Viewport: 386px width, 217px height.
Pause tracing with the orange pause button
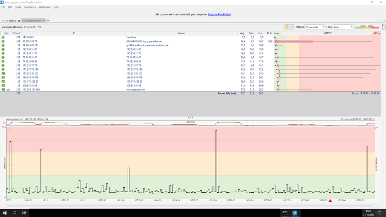click(x=287, y=27)
